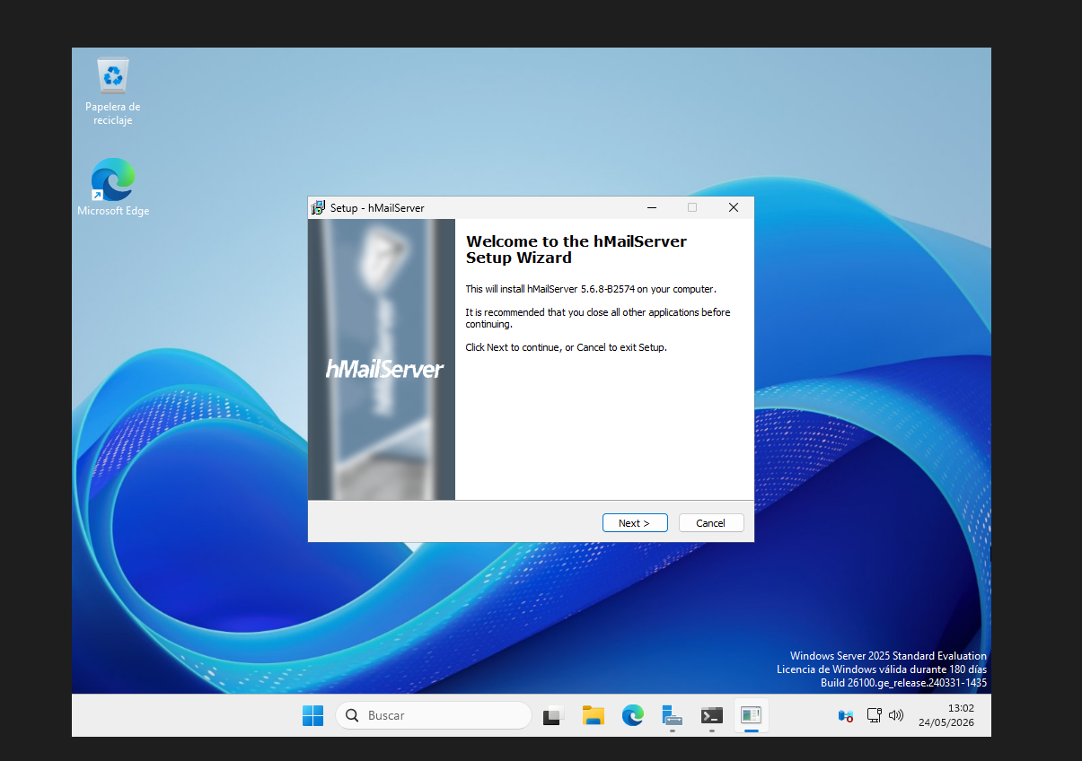Screen dimensions: 1082x761
Task: Click the setup icon in the title bar
Action: 318,207
